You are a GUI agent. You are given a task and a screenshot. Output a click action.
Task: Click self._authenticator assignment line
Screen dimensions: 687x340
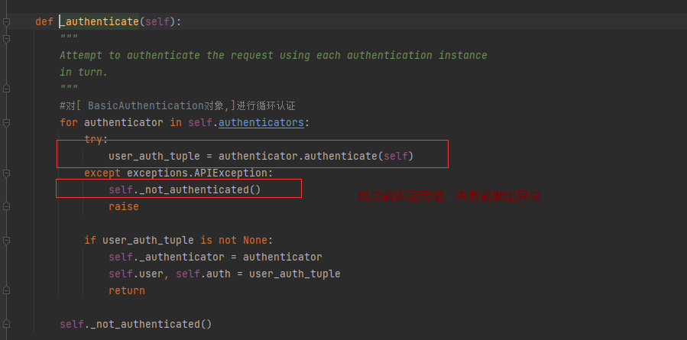pos(215,257)
